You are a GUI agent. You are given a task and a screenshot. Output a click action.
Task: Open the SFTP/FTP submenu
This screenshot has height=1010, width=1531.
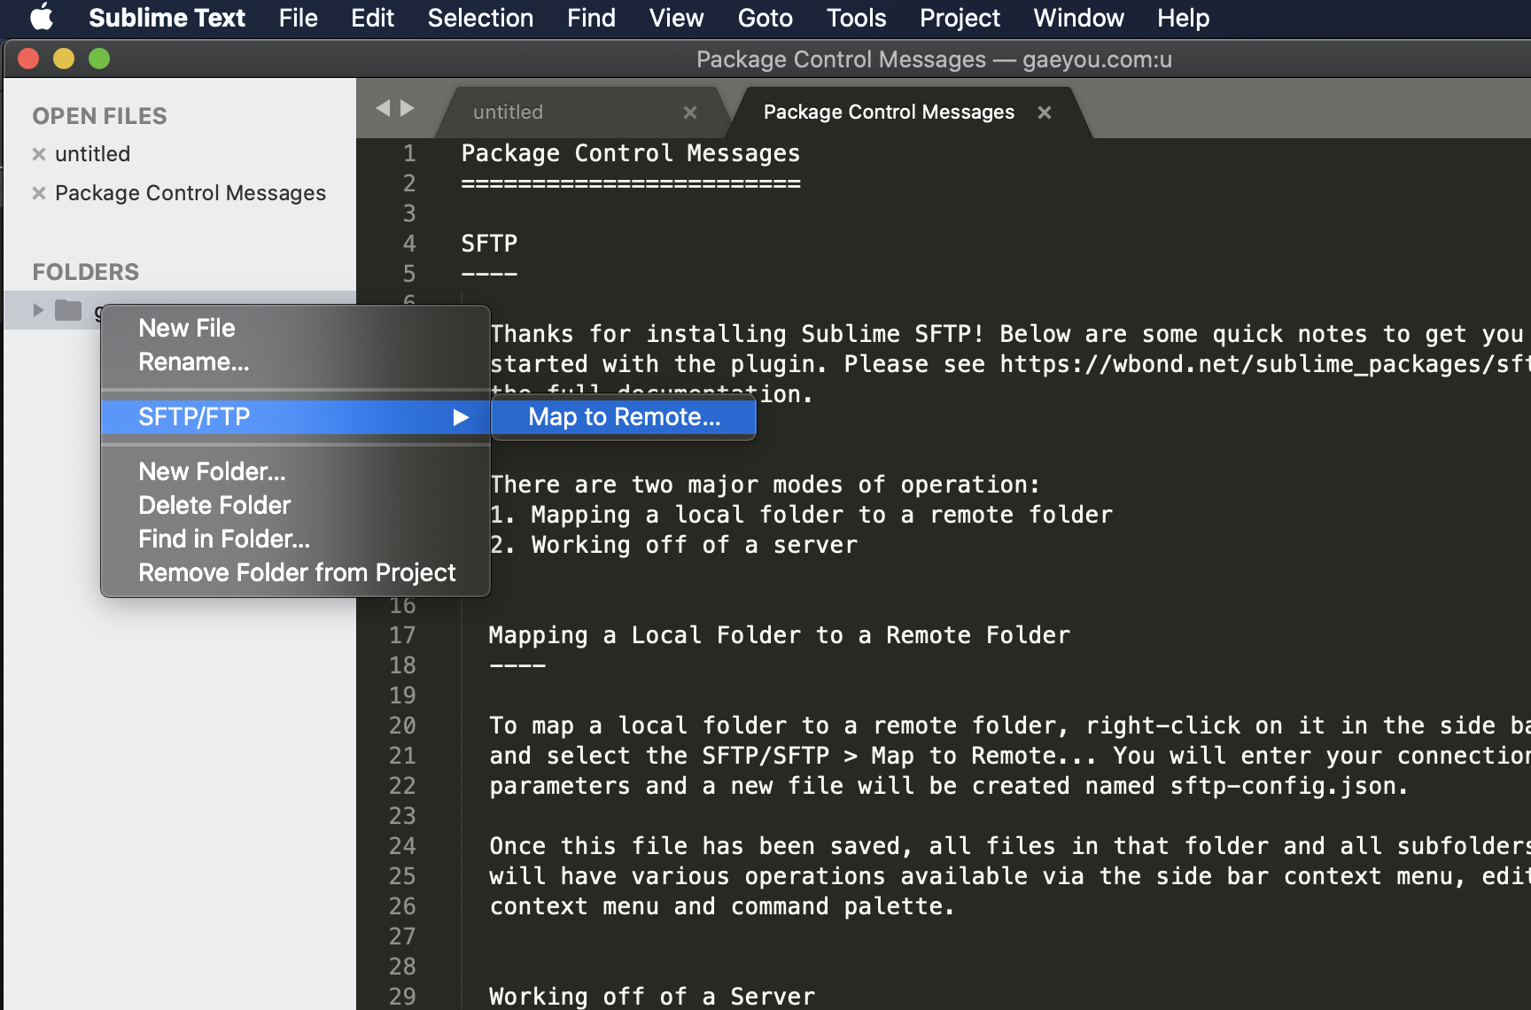tap(295, 417)
